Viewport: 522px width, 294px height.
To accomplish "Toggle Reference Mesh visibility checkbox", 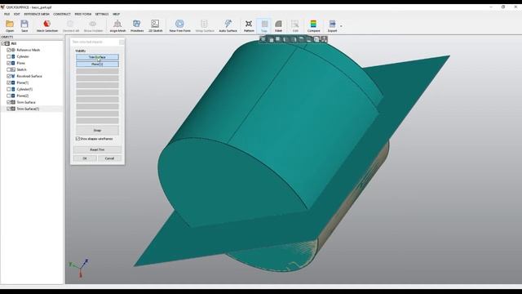I will 9,50.
